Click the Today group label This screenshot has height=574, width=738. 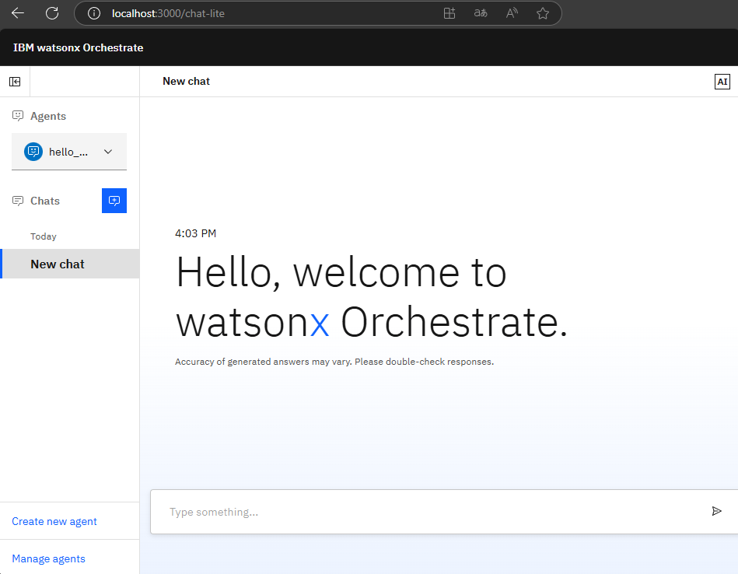point(44,236)
